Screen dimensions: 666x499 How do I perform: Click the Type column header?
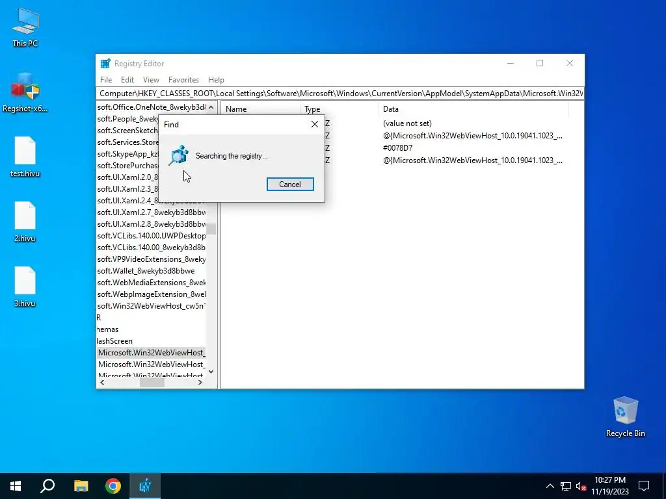pos(339,109)
